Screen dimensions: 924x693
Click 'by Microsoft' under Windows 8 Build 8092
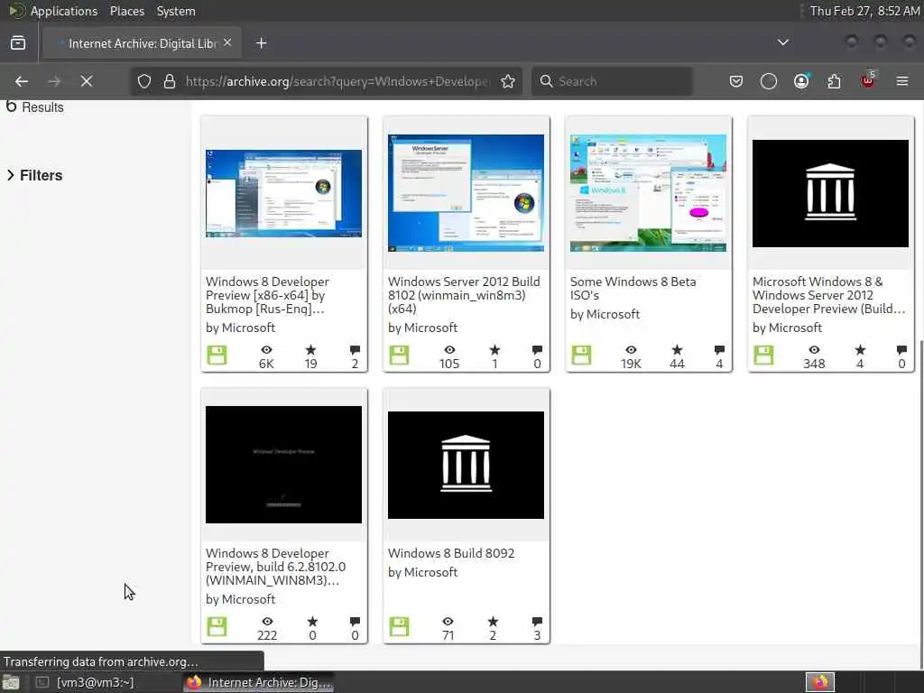[422, 572]
